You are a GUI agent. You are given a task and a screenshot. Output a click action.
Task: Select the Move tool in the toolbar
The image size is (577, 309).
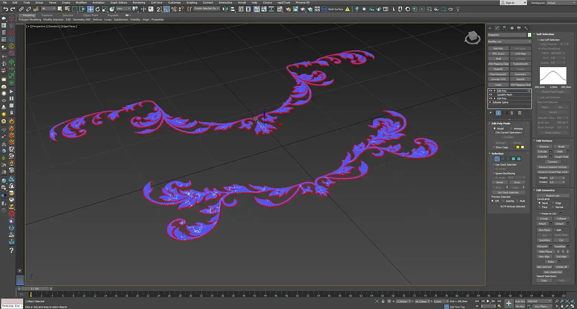90,9
